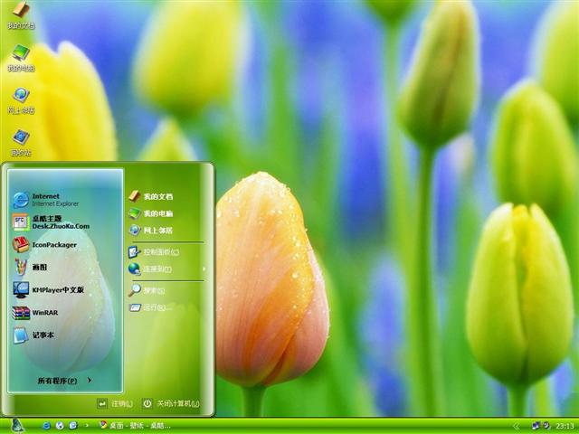Expand hidden system tray icons chevron
This screenshot has width=579, height=434.
[x=517, y=426]
